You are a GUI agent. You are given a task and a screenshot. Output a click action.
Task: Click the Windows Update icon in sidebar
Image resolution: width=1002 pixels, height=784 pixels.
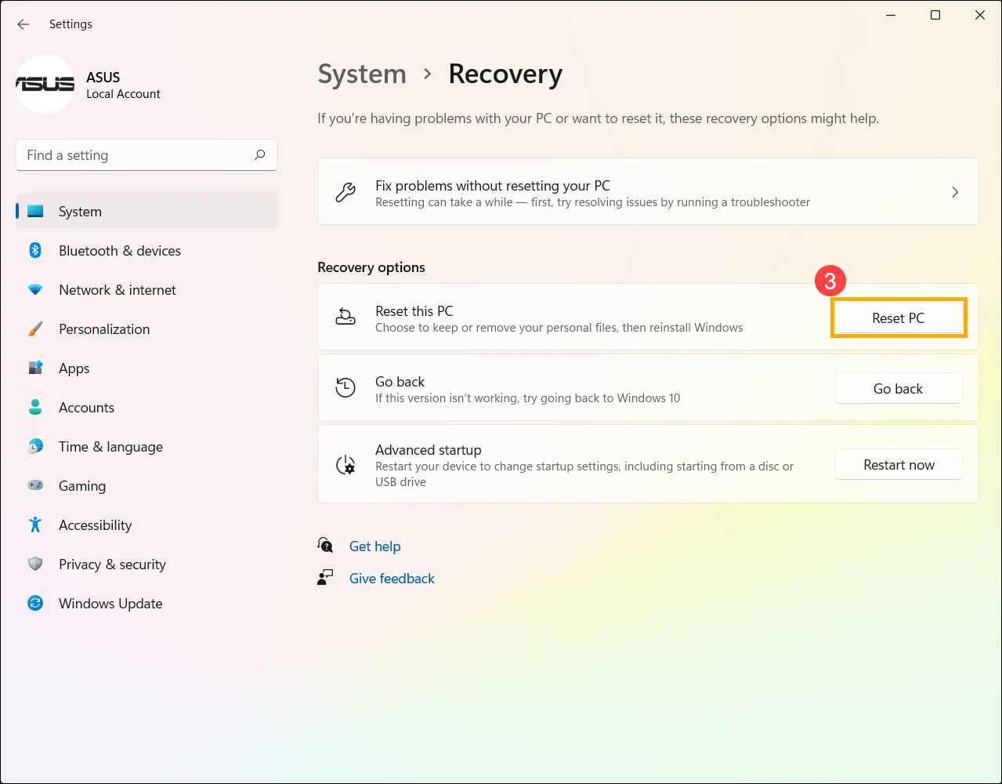pyautogui.click(x=35, y=603)
